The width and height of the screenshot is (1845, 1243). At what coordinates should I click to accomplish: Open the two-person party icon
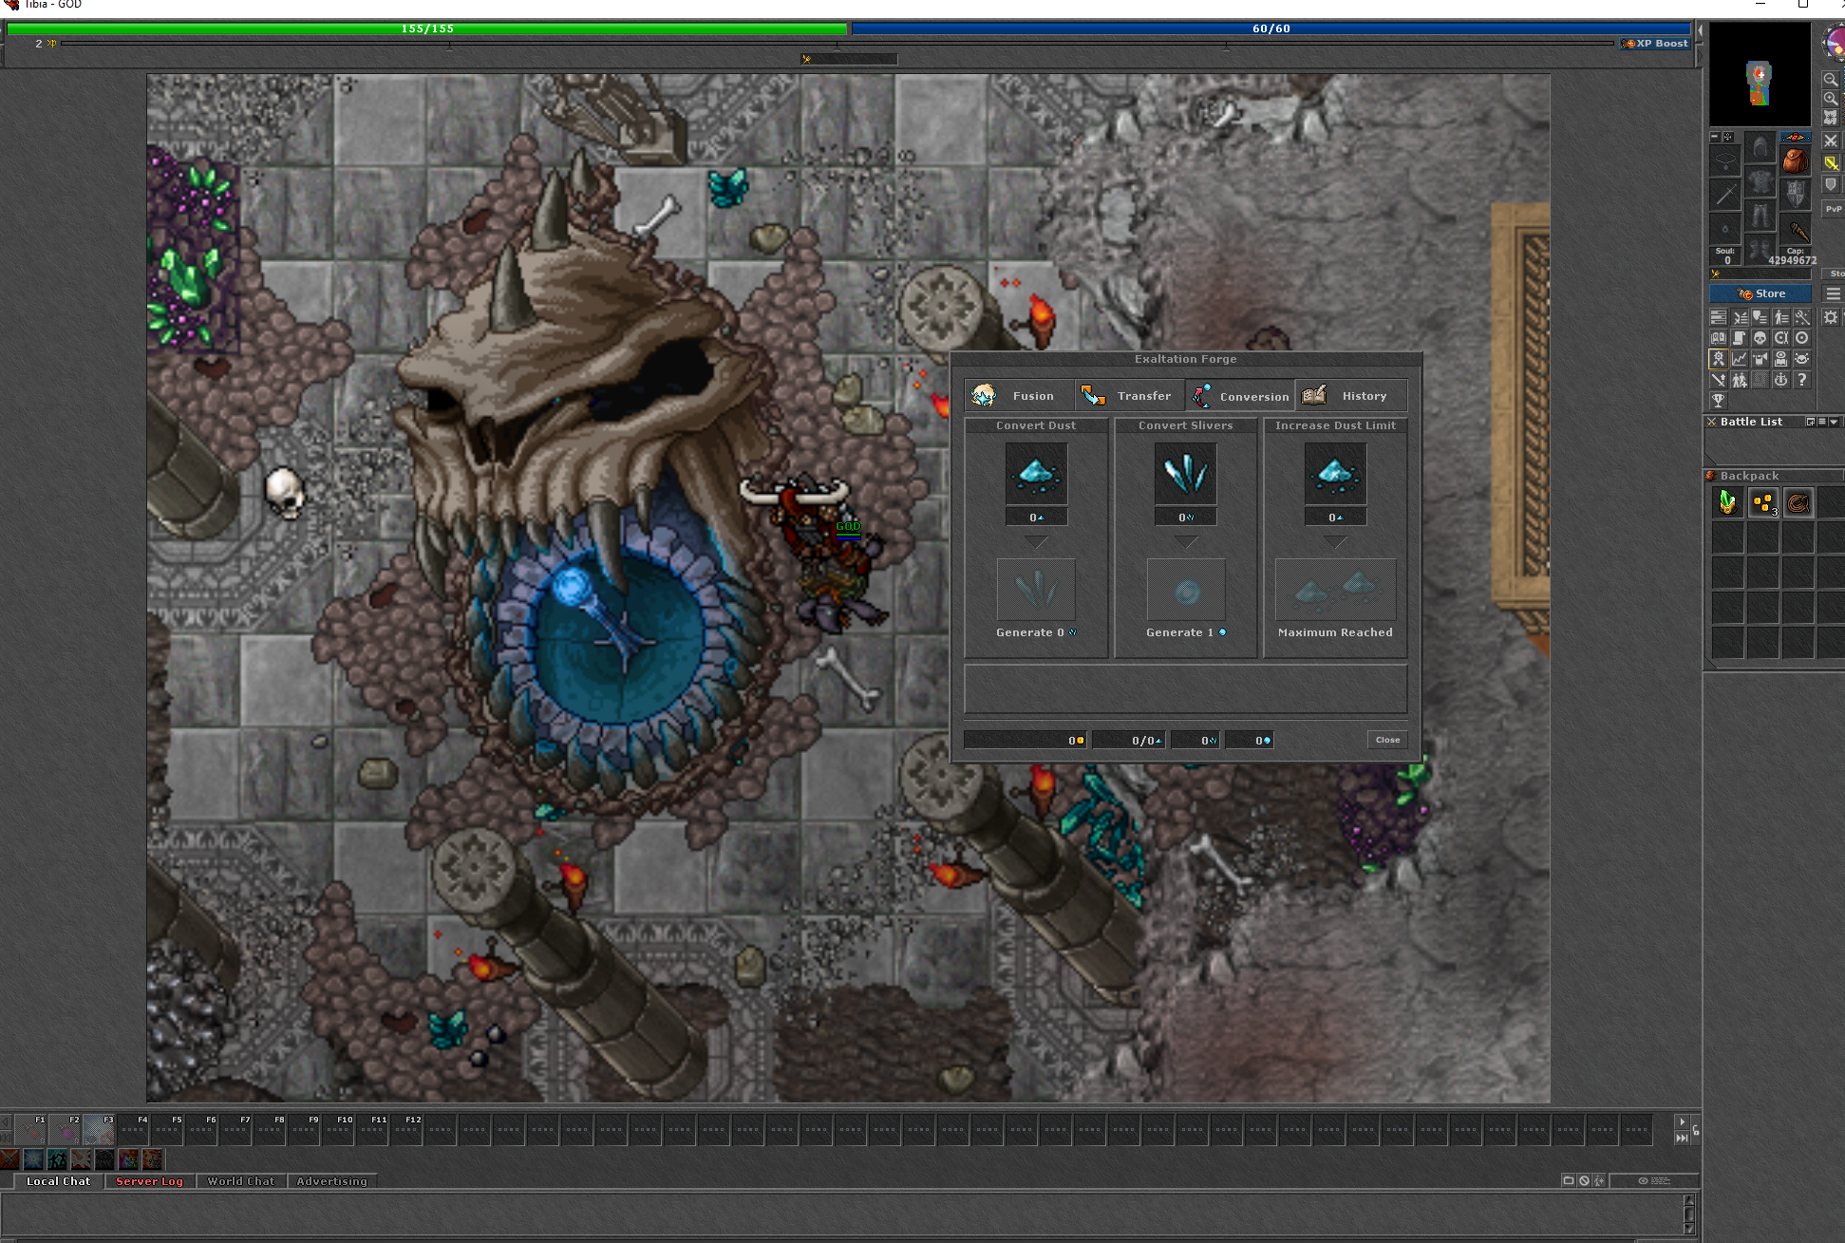[1739, 380]
